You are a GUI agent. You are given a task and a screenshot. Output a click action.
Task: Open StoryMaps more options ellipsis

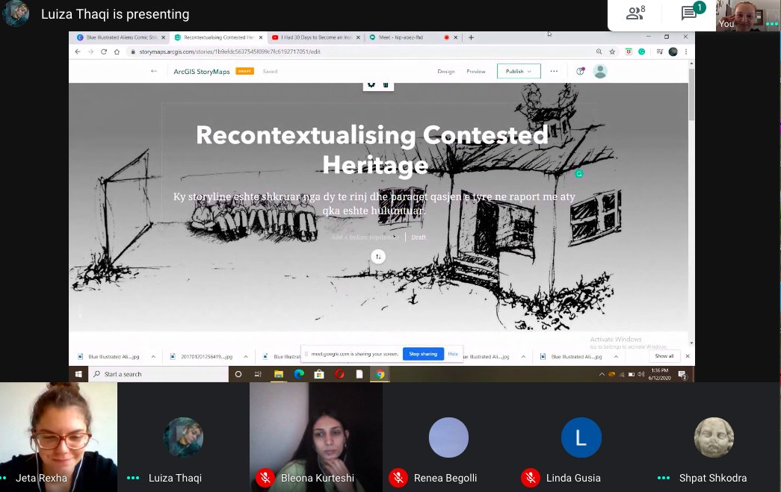(x=554, y=71)
